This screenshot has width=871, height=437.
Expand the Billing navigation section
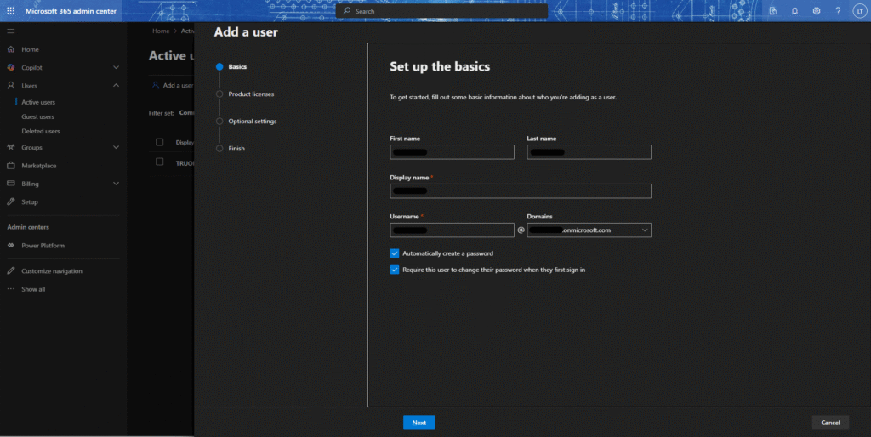coord(116,184)
